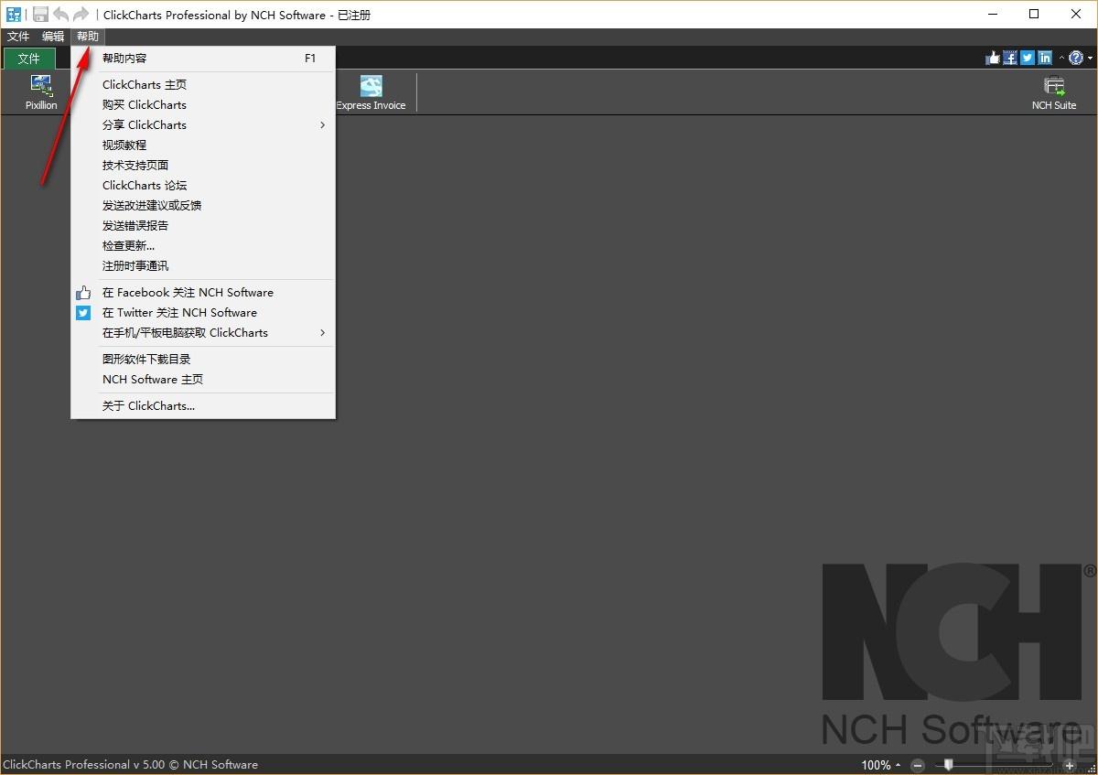
Task: Launch Express Invoice from the toolbar
Action: pos(371,92)
